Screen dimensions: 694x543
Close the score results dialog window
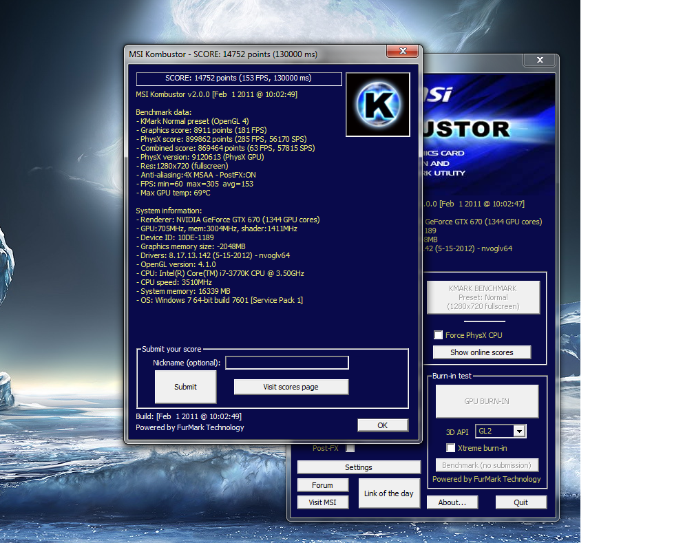tap(402, 54)
